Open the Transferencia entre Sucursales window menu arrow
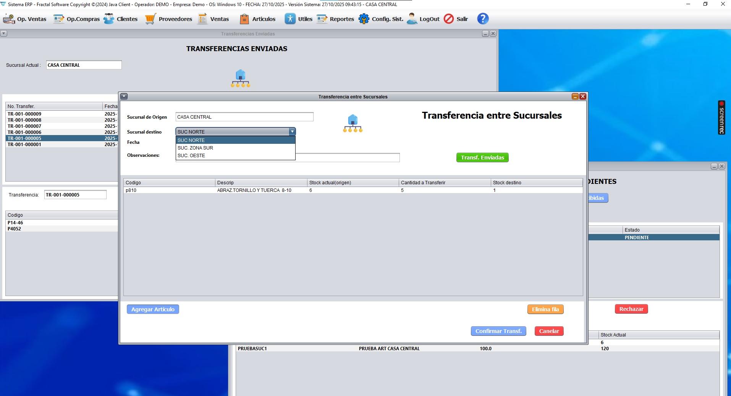731x396 pixels. click(x=124, y=97)
